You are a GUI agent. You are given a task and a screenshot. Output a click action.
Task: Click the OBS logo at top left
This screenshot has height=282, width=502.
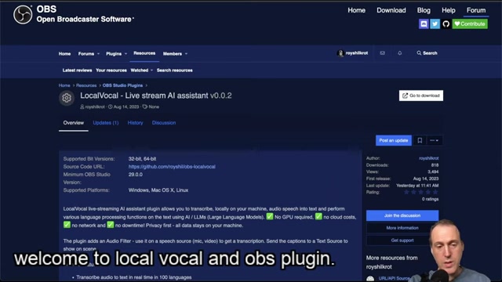[x=23, y=15]
